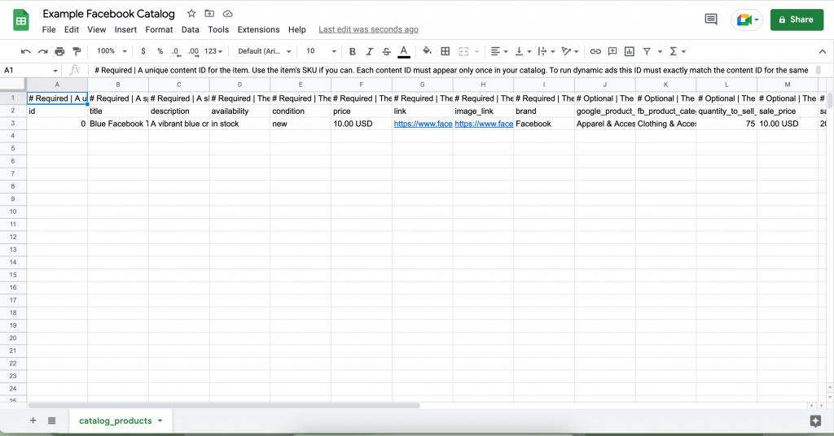This screenshot has width=834, height=436.
Task: Open the all sheets list icon
Action: 51,421
